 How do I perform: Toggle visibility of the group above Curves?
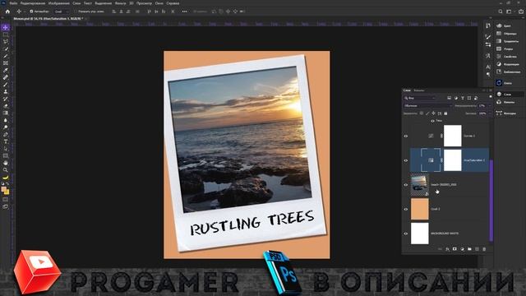pos(432,121)
